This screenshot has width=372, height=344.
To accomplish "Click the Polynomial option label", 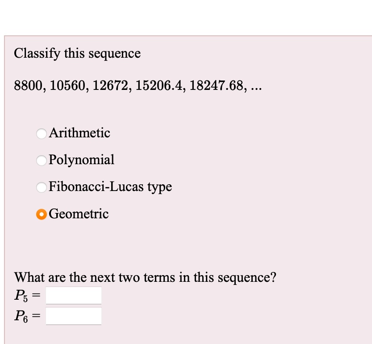I will 82,160.
